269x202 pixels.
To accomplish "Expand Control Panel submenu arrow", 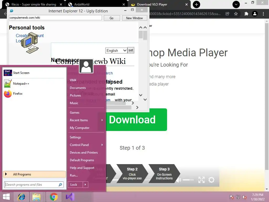I will coord(102,145).
